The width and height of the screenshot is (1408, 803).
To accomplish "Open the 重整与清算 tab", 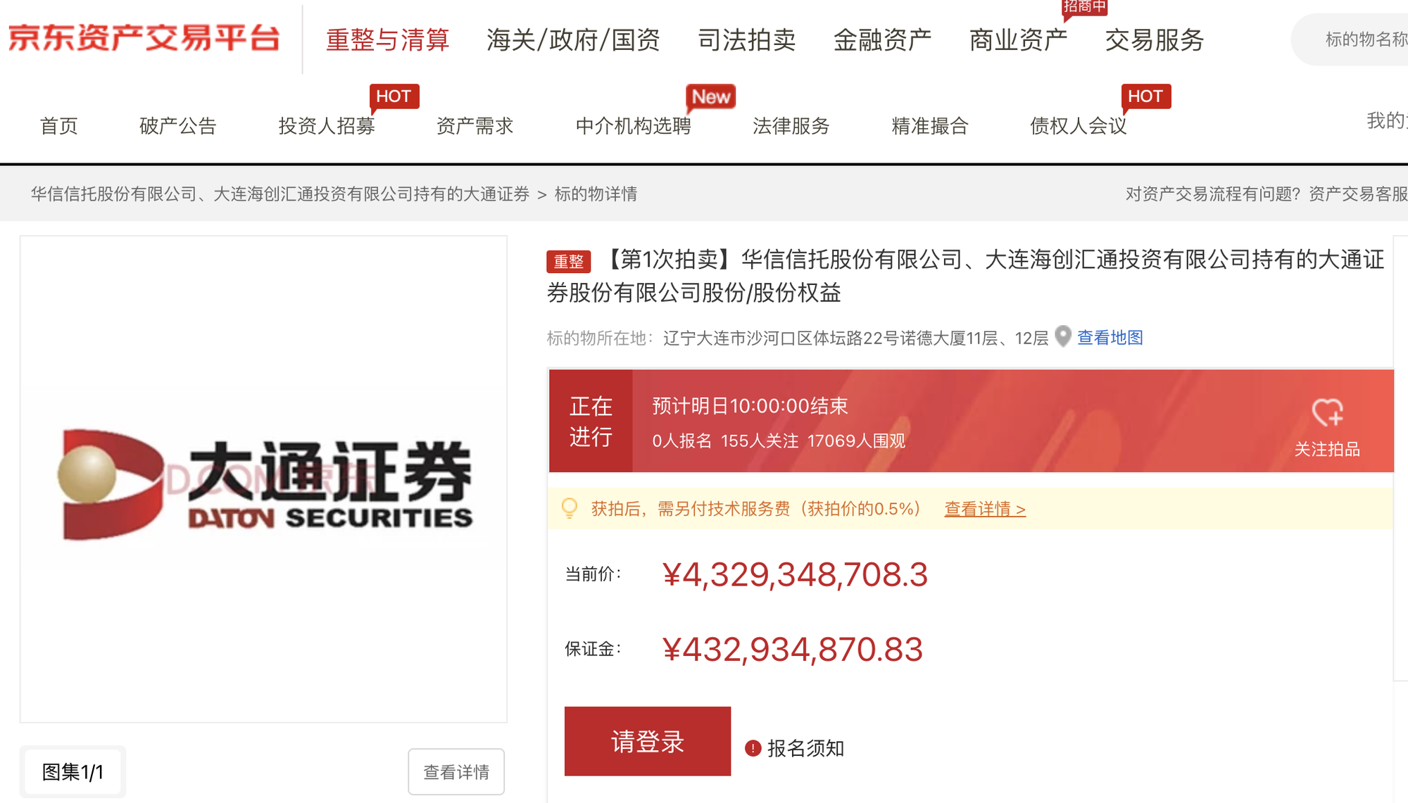I will point(388,40).
